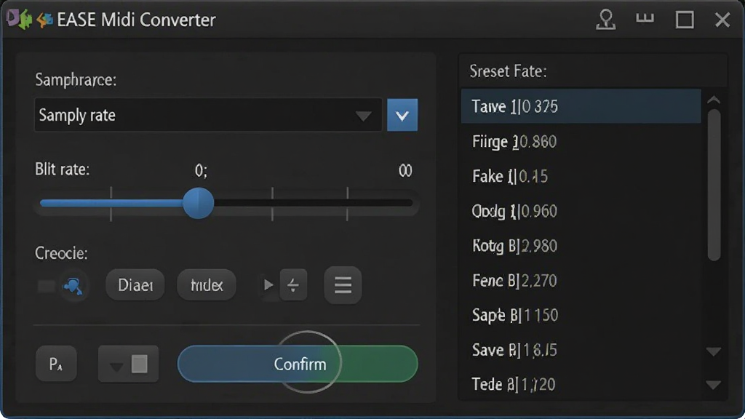Select the "Sape B|1 150" list row
Screen dimensions: 745x419
pos(581,315)
